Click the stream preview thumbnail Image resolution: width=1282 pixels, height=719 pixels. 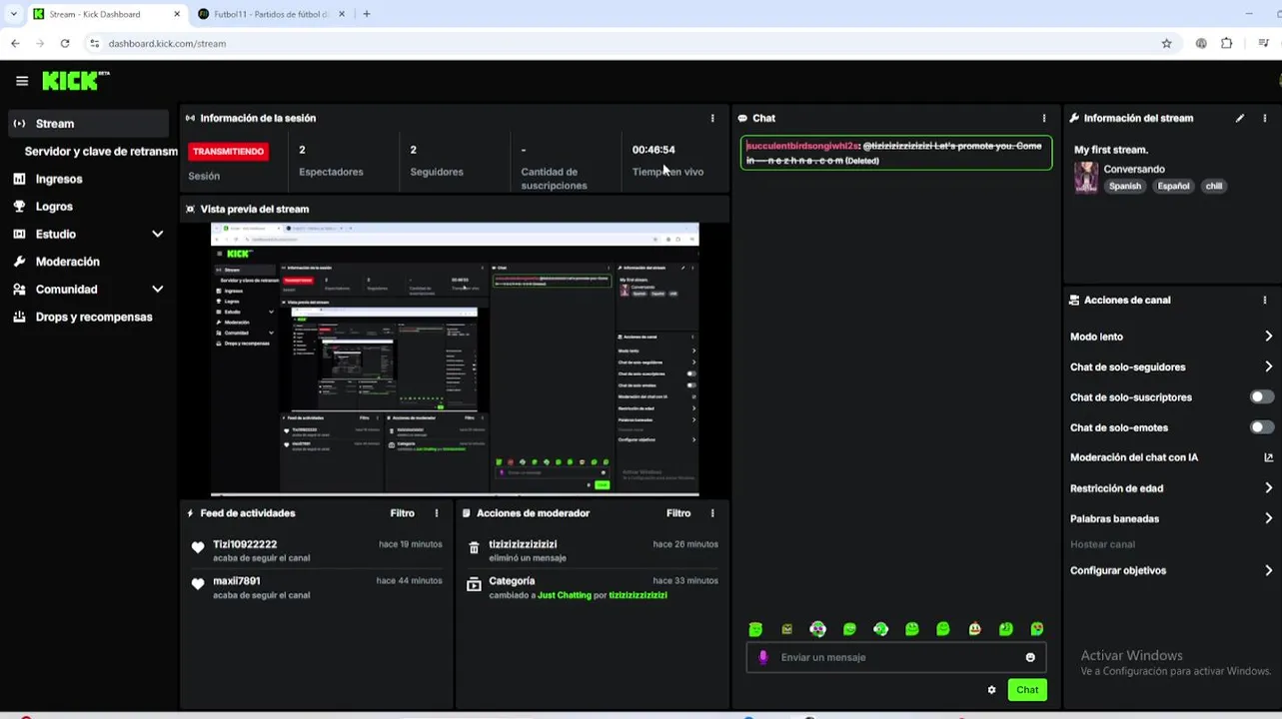point(455,359)
